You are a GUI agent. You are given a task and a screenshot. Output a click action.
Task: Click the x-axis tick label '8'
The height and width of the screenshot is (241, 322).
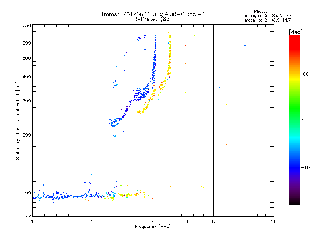[213, 221]
